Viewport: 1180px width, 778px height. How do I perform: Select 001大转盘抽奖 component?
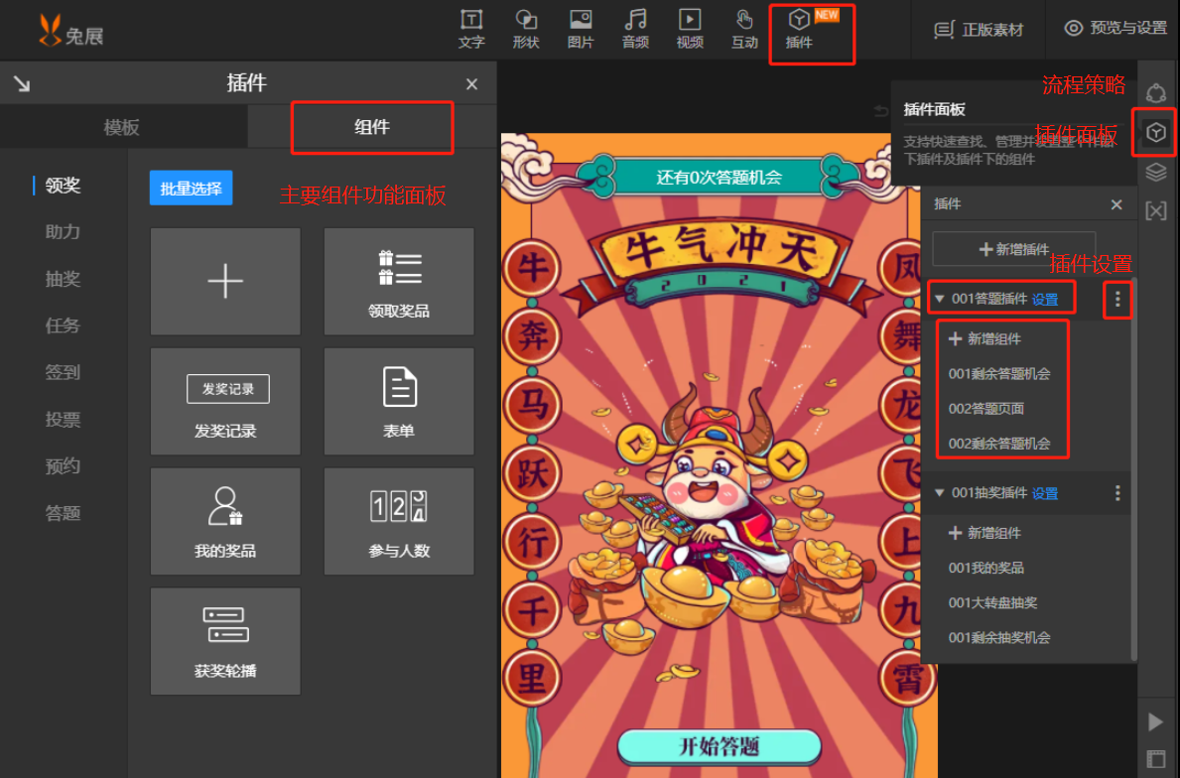tap(992, 602)
